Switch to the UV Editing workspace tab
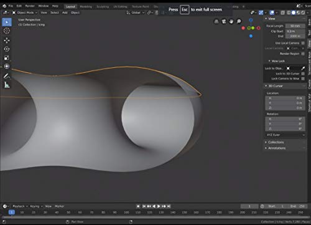This screenshot has height=225, width=311. coord(120,7)
